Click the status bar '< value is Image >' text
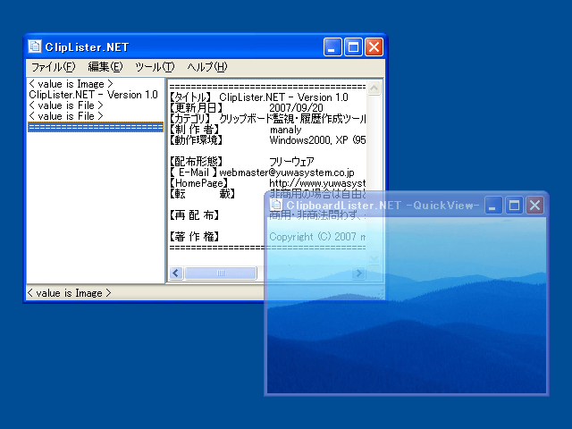Image resolution: width=572 pixels, height=429 pixels. coord(69,293)
